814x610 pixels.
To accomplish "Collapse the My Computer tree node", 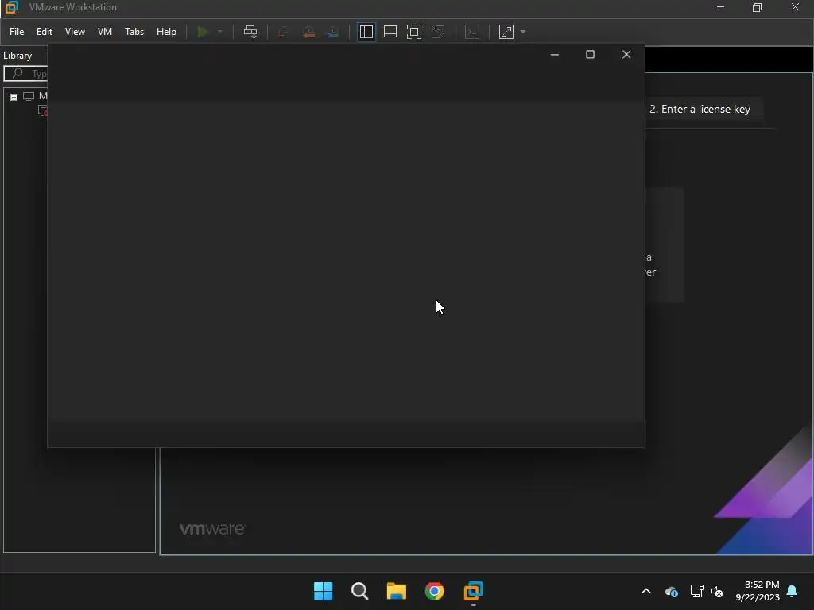I will coord(14,97).
